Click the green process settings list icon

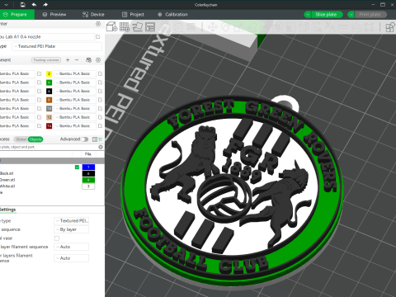tap(101, 139)
